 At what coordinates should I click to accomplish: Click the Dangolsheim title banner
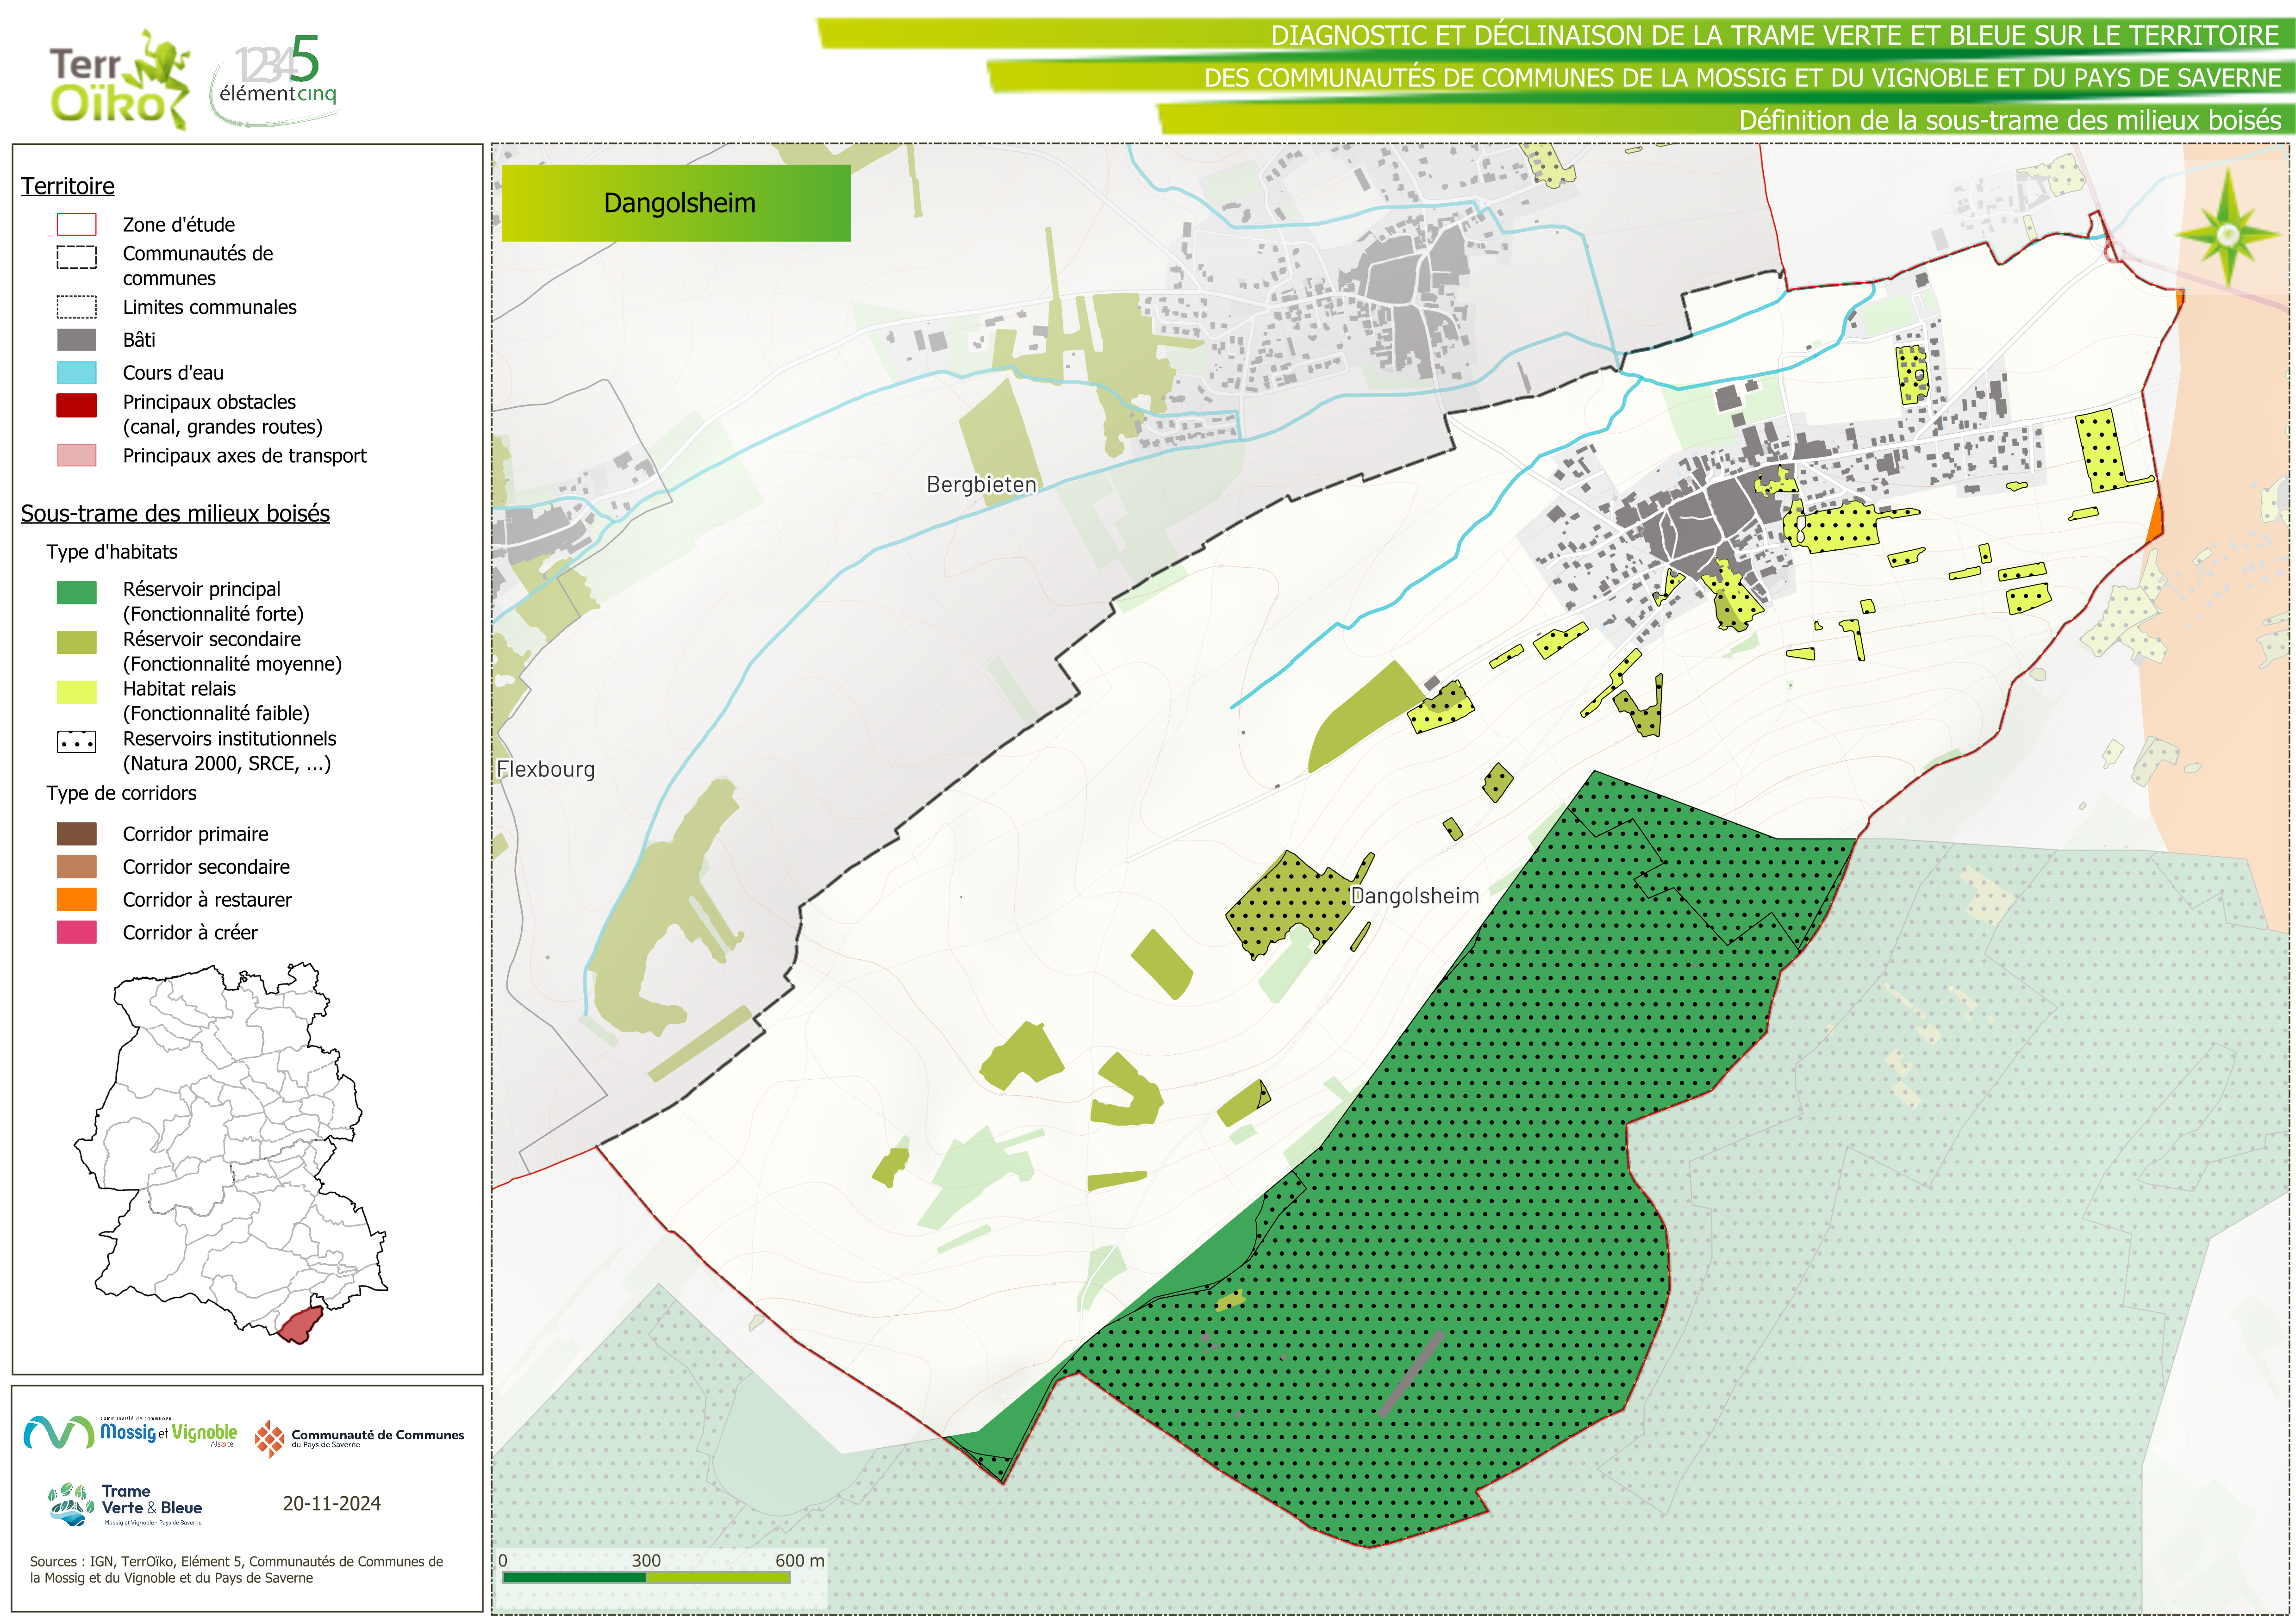coord(676,203)
